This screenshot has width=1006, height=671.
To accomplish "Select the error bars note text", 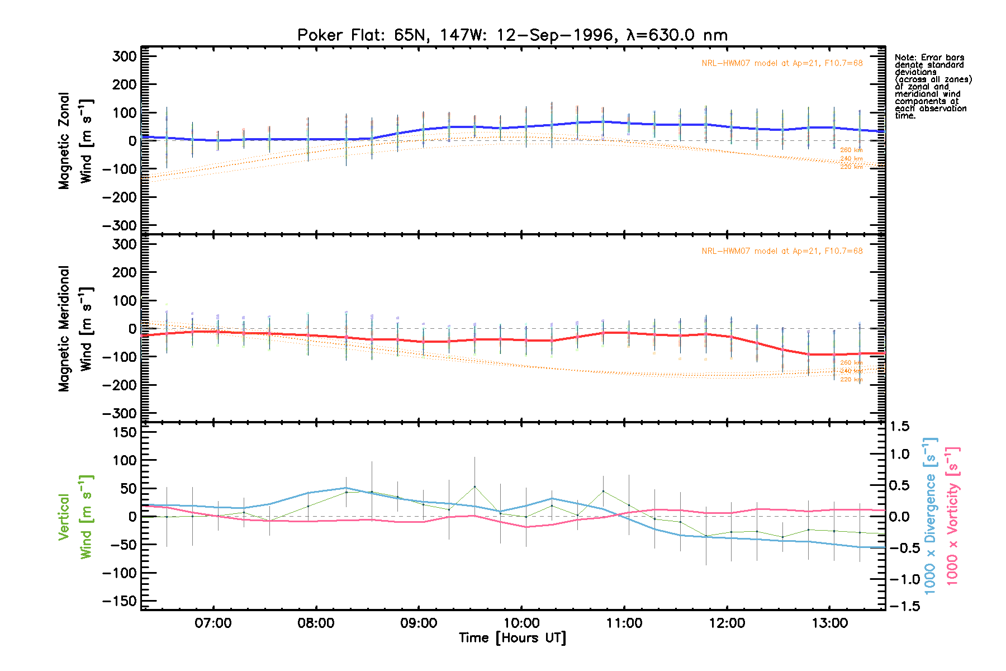I will [932, 87].
